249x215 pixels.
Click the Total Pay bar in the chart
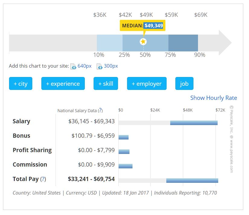point(192,180)
